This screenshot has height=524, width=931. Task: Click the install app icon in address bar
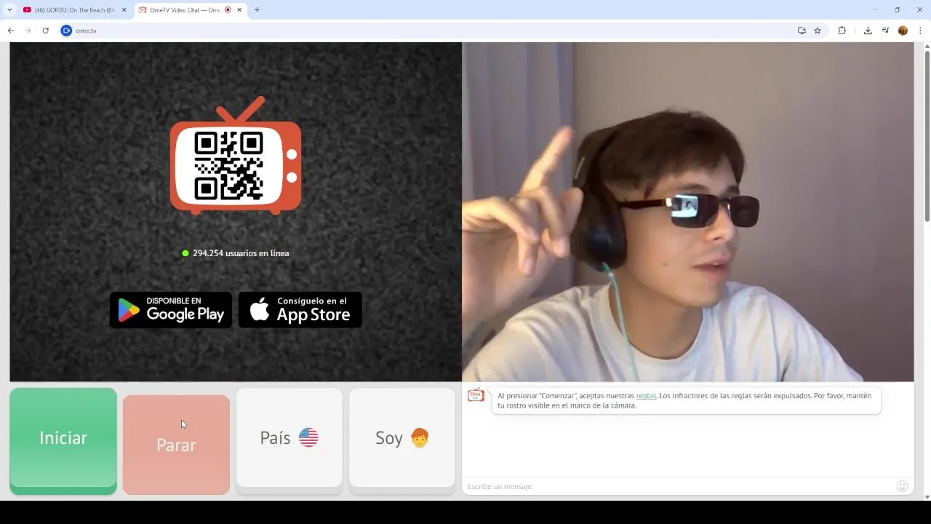802,31
